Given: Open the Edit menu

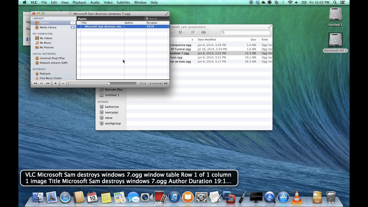Looking at the screenshot, I should (54, 2).
